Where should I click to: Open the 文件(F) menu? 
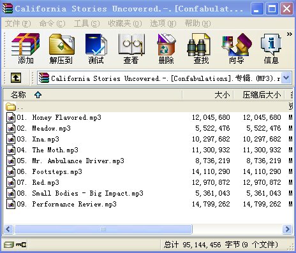click(x=18, y=24)
